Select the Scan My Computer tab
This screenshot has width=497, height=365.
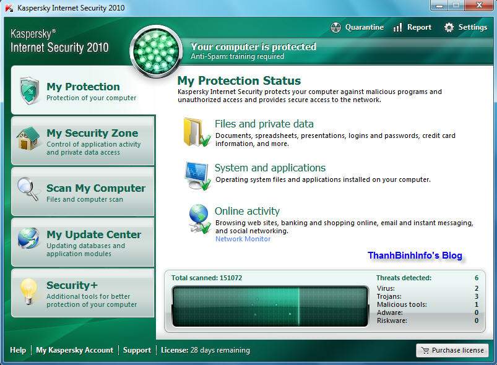(x=83, y=192)
